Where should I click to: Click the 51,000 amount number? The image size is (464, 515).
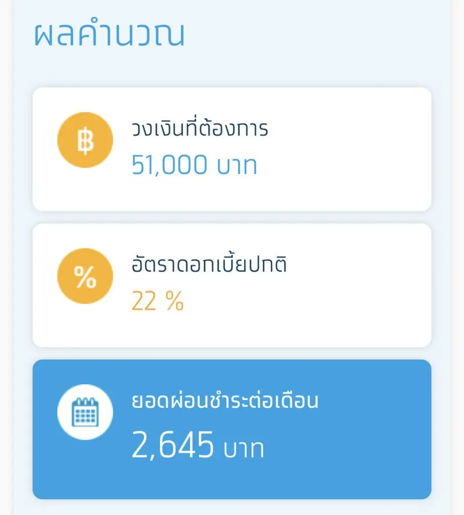[x=169, y=164]
